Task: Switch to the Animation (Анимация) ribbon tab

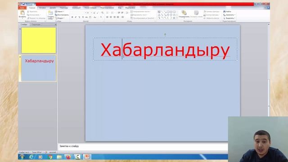Action: [76, 8]
